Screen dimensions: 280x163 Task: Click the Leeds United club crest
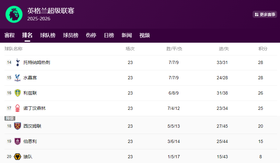tap(18, 93)
